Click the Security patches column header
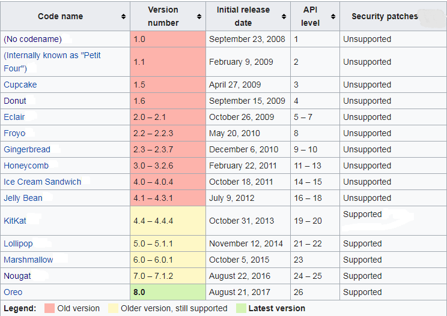The image size is (447, 316). (393, 16)
